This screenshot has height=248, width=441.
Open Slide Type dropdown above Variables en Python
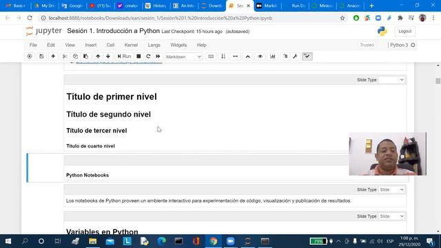coord(391,216)
